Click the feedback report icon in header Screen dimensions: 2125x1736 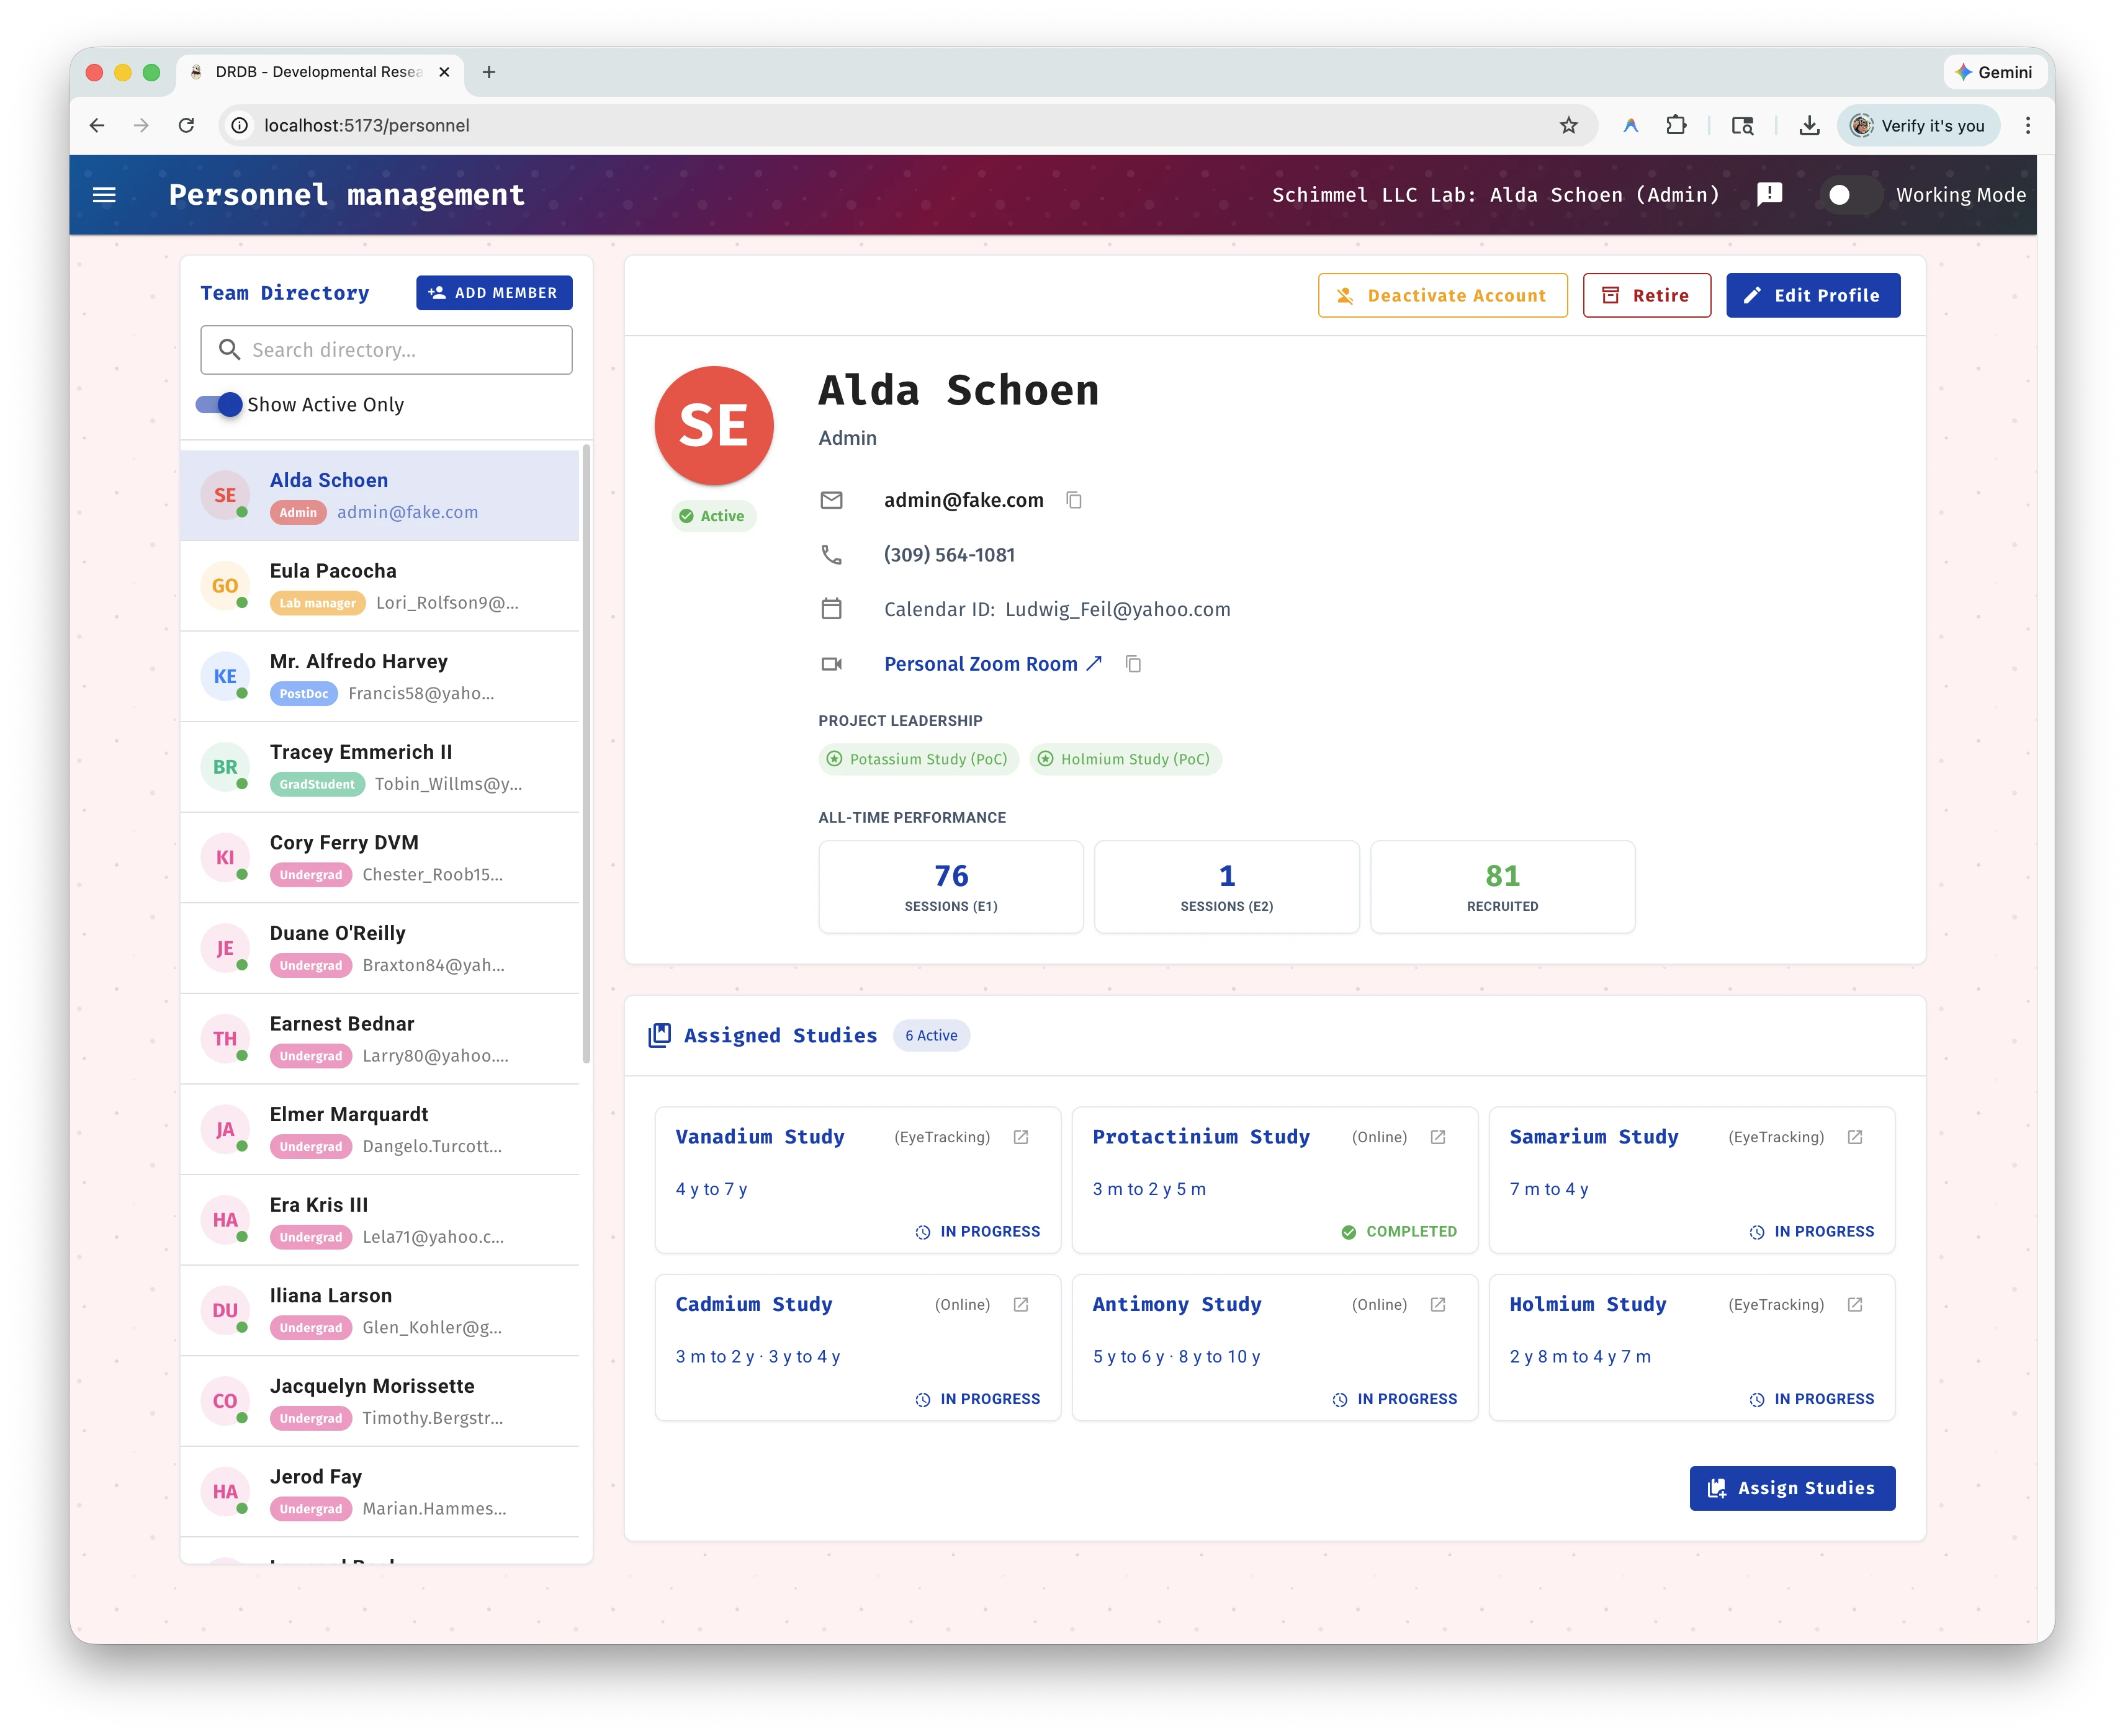coord(1770,194)
